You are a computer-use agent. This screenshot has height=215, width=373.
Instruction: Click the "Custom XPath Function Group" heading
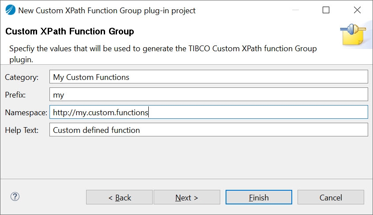coord(69,32)
